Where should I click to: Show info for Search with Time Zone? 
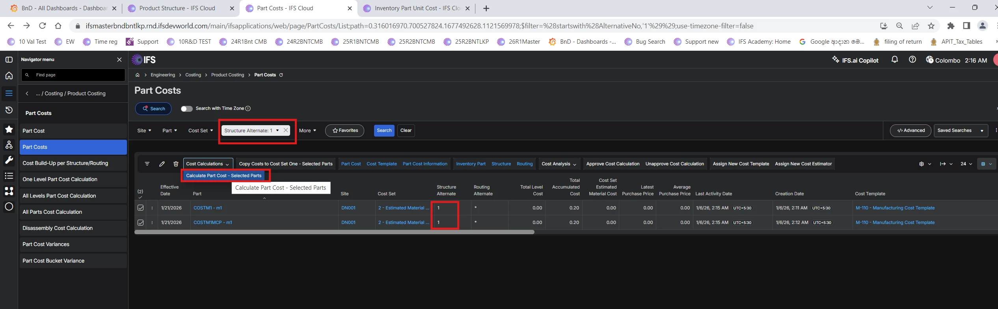tap(248, 108)
